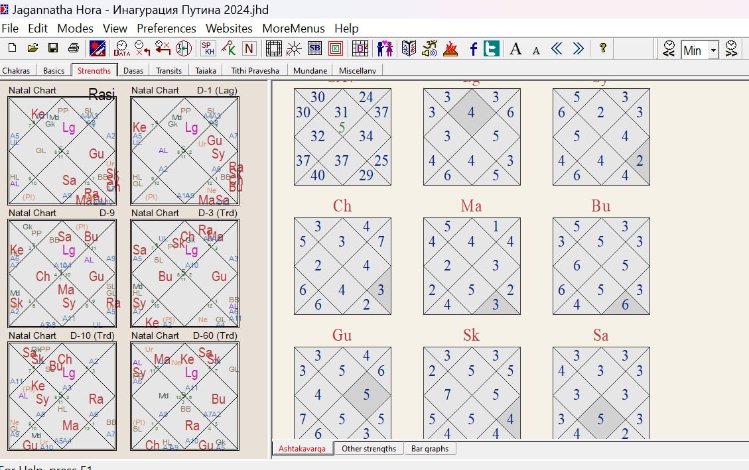Click the red N toolbar icon
Image resolution: width=749 pixels, height=470 pixels.
point(249,48)
